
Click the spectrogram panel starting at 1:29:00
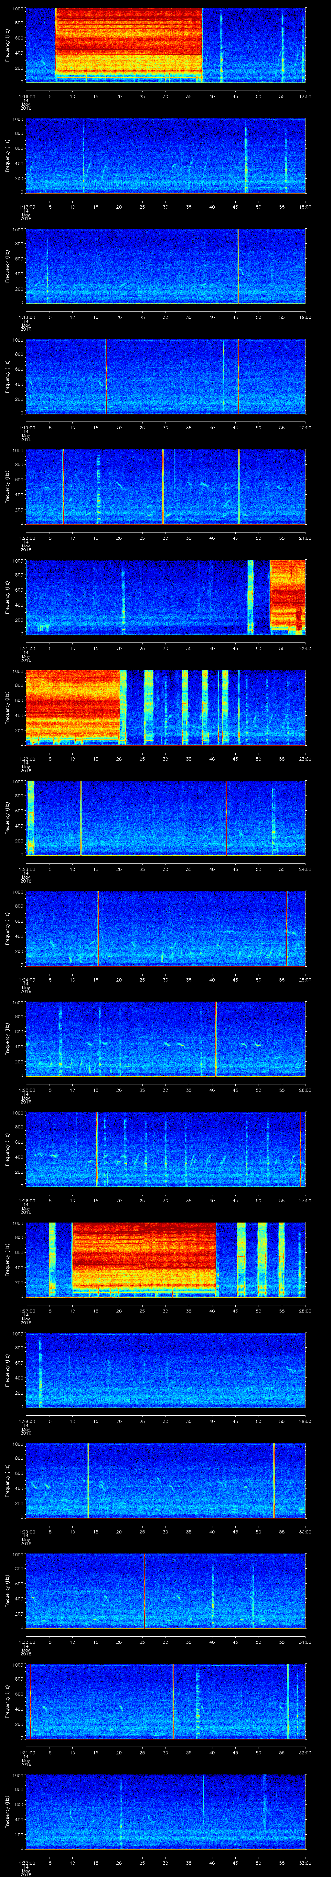(166, 1481)
